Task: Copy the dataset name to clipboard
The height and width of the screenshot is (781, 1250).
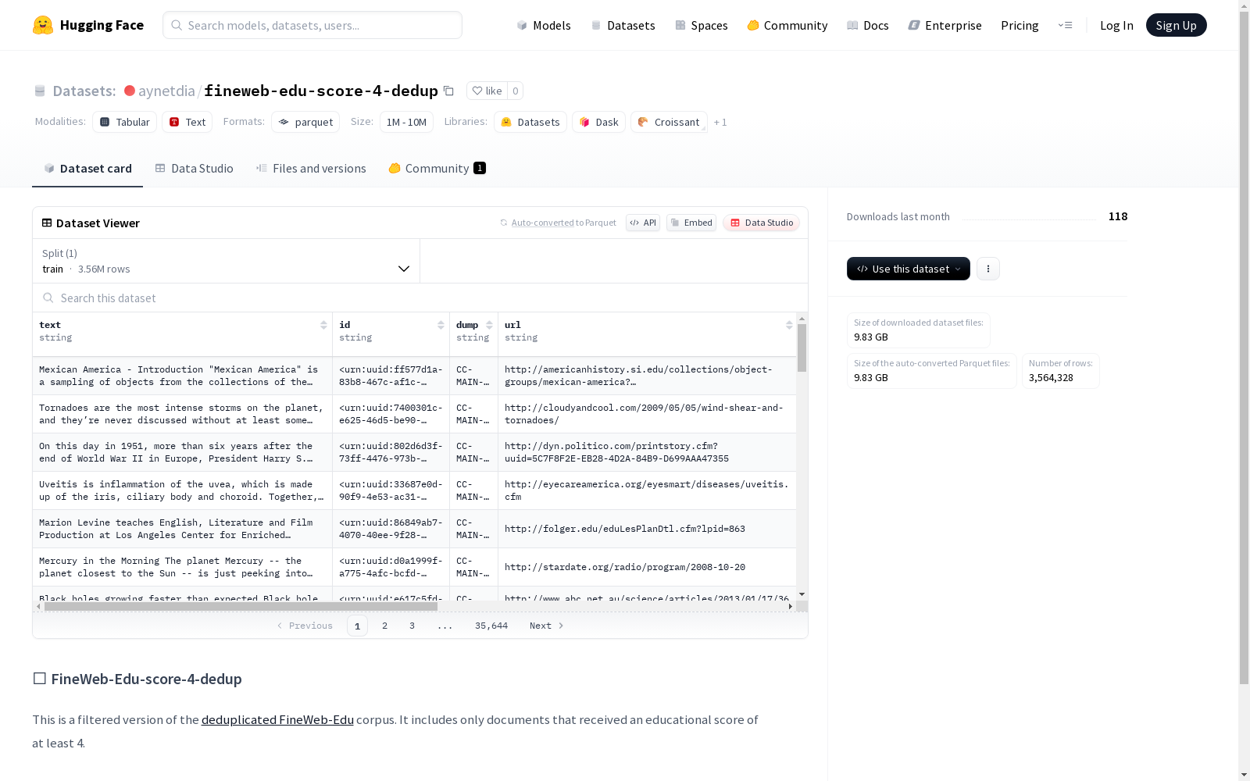Action: coord(448,91)
